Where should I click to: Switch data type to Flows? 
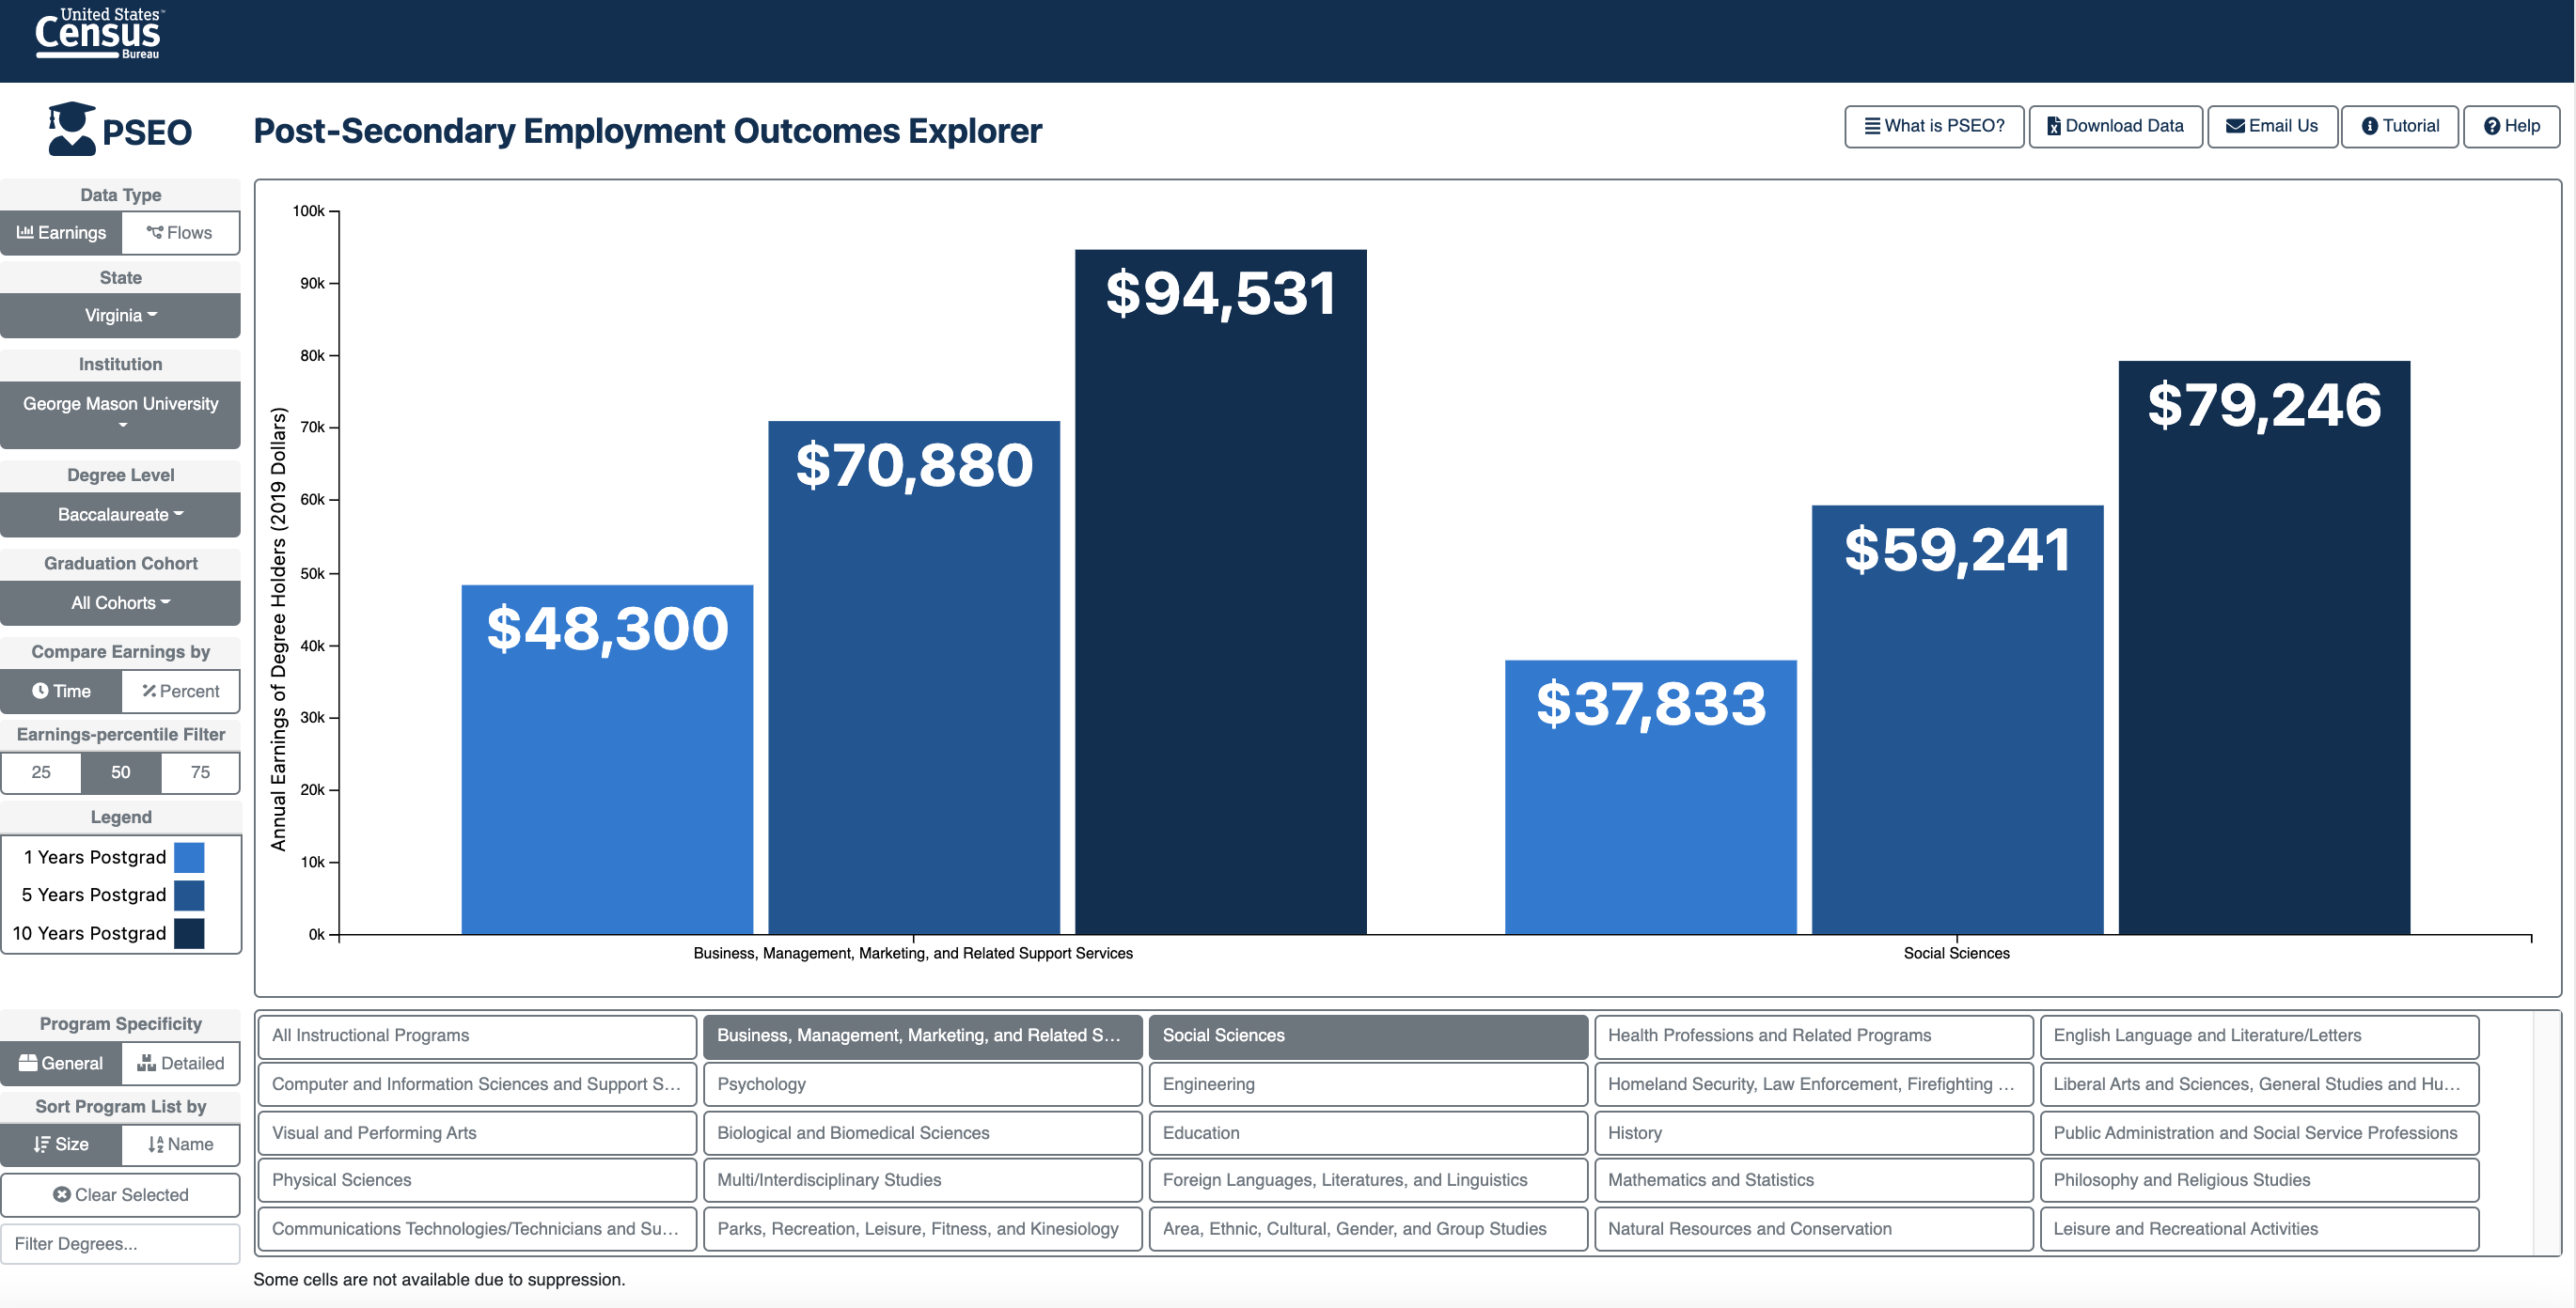click(180, 233)
